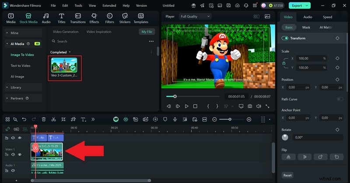
Task: Select the Veo 3-Custom video thumbnail
Action: click(x=64, y=65)
